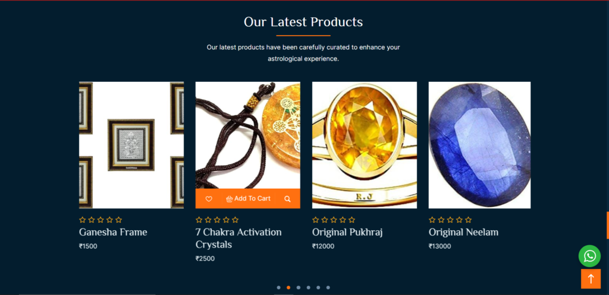Select the fifth star under Original Pukhraj
The height and width of the screenshot is (295, 609).
coord(351,220)
